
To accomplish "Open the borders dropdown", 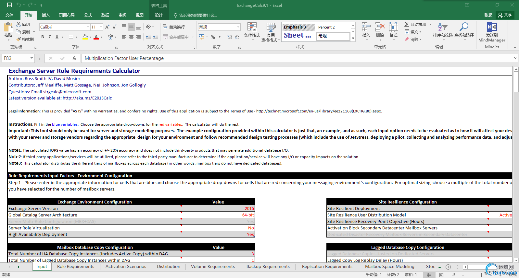I will point(77,37).
